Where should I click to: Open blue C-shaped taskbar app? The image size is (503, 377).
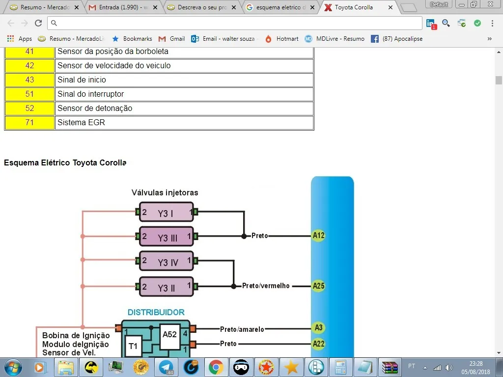point(191,367)
